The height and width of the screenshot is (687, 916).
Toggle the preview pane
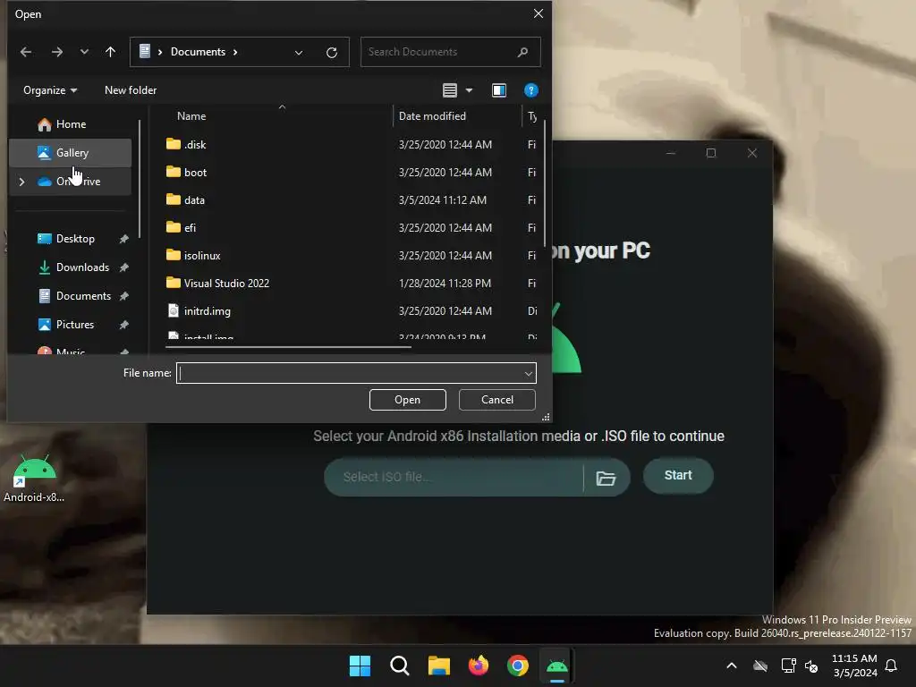point(499,90)
